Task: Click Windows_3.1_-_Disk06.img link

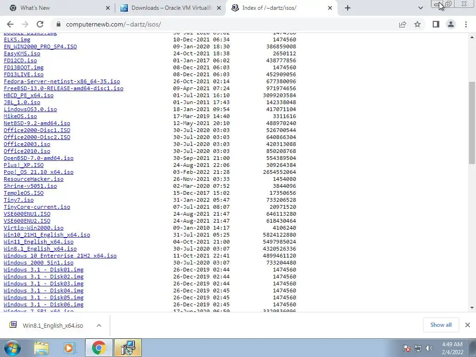Action: coord(43,305)
